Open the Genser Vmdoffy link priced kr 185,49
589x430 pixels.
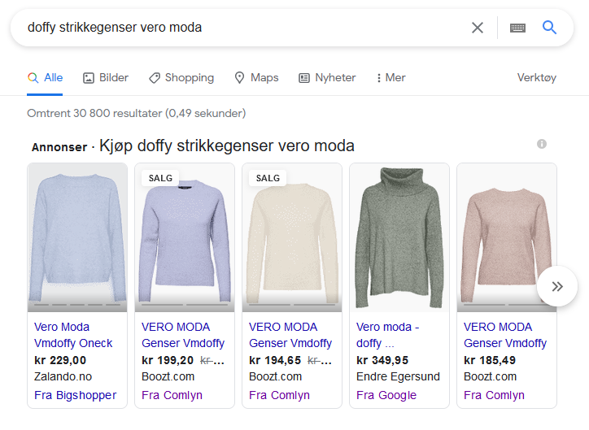tap(505, 335)
